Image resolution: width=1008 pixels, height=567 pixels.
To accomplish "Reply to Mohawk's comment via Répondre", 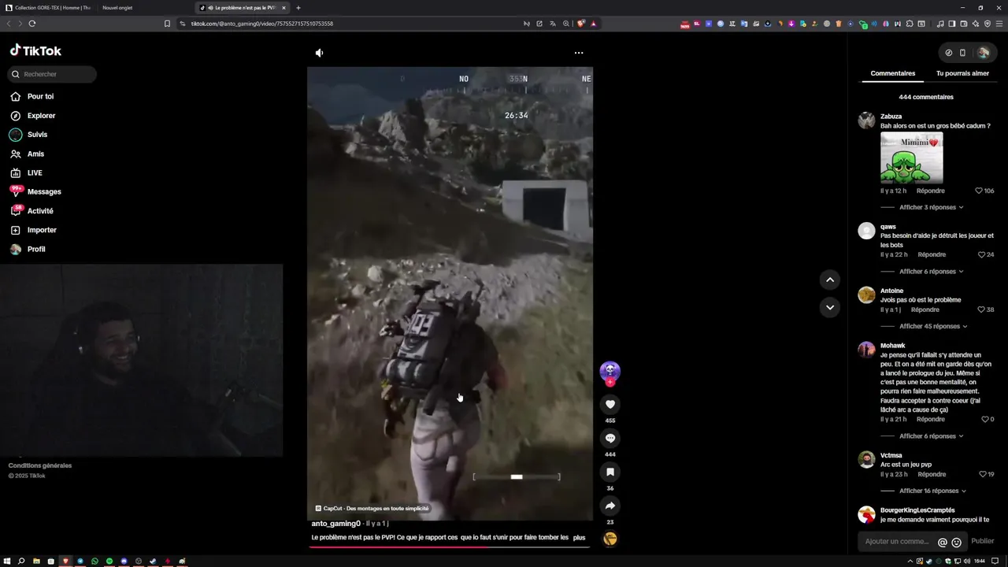I will click(x=931, y=419).
